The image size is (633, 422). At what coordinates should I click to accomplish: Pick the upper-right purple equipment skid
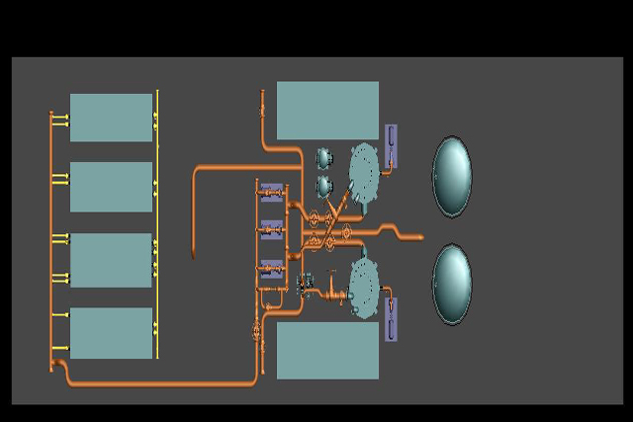[x=391, y=147]
